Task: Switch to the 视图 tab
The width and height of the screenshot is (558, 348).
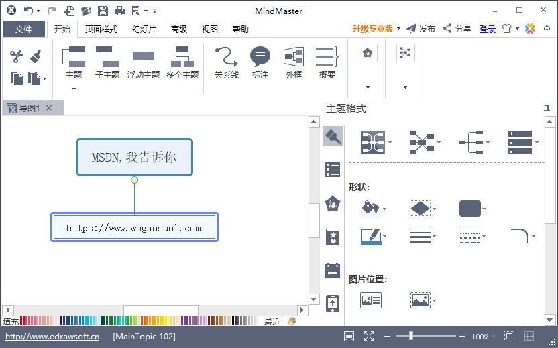Action: 210,30
